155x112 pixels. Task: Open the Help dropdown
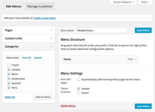(x=145, y=2)
